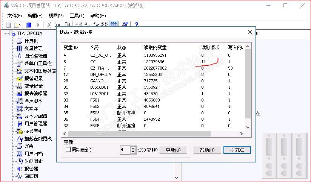Open the 帮助(H) menu
The width and height of the screenshot is (311, 182).
point(98,16)
